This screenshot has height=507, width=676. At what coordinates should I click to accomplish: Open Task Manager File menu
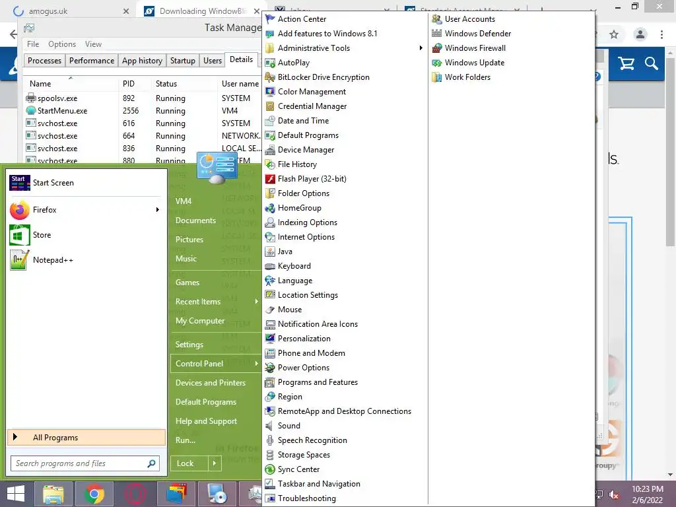pos(33,44)
